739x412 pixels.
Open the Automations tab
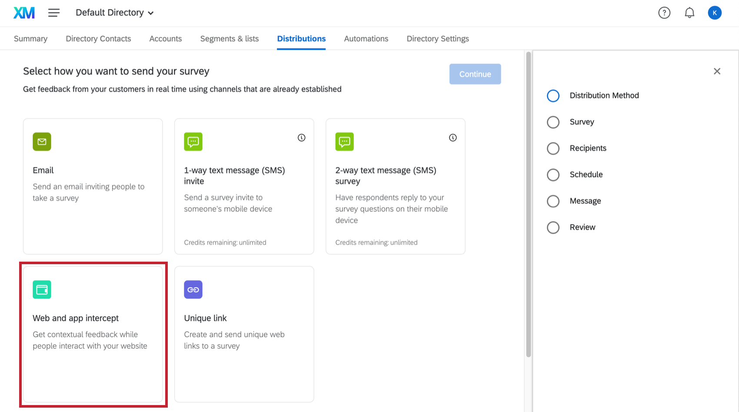coord(366,39)
